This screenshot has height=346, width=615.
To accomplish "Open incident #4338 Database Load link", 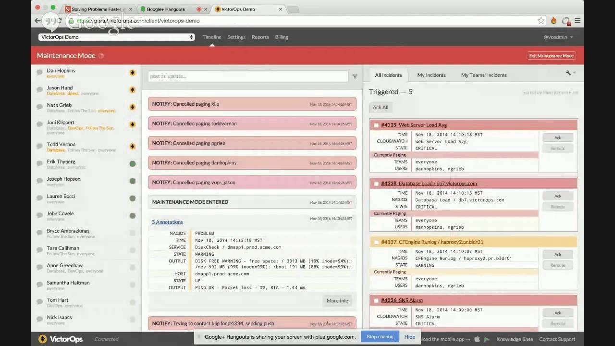I will pyautogui.click(x=429, y=184).
